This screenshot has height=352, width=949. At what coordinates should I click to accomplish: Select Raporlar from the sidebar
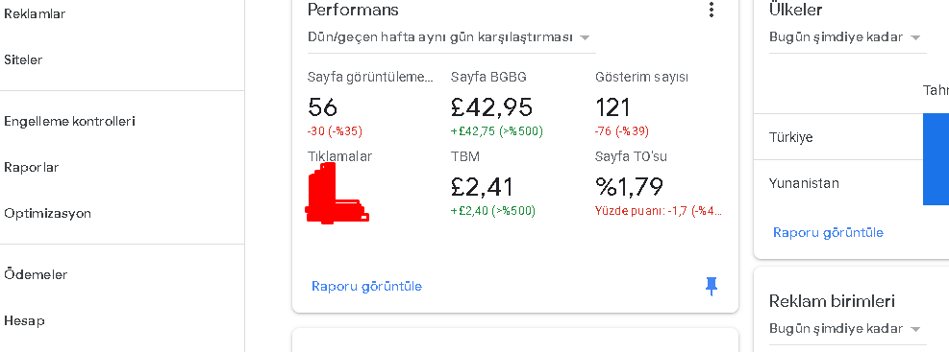point(31,167)
